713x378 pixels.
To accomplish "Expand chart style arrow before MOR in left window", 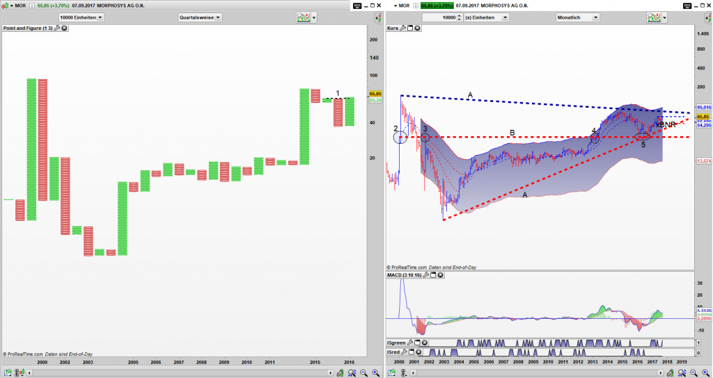I will (x=11, y=6).
